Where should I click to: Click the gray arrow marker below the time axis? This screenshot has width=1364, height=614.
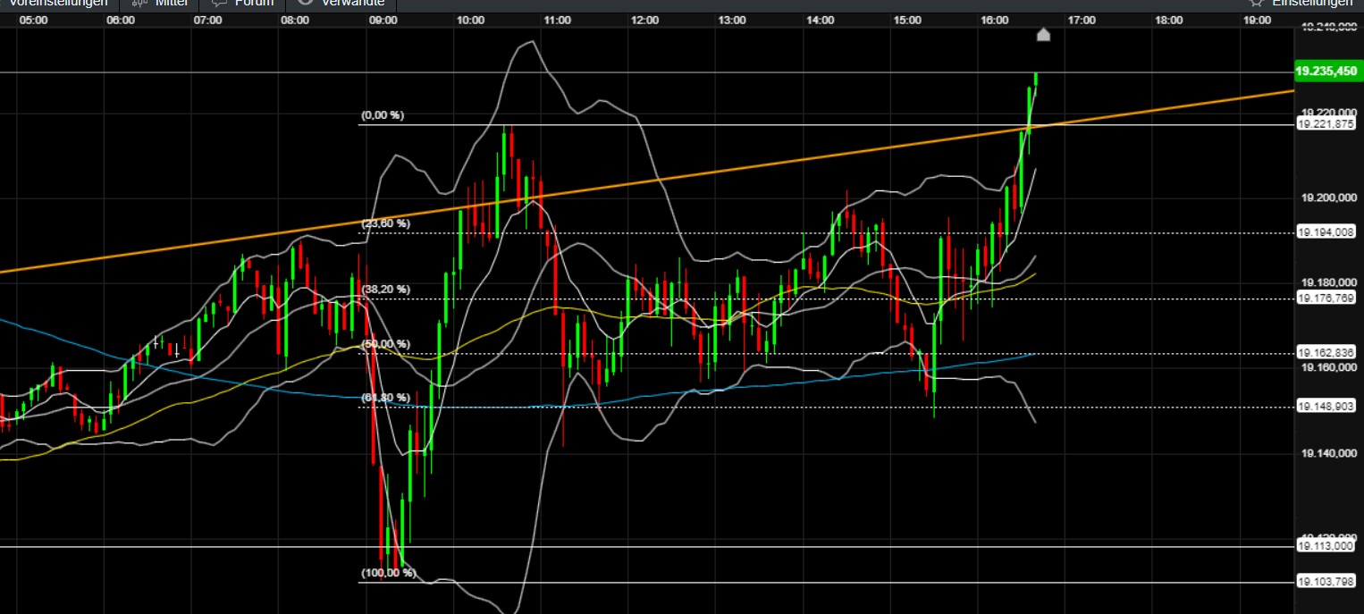pyautogui.click(x=1043, y=35)
